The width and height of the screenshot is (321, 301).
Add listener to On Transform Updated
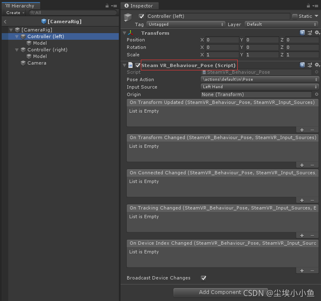tap(302, 130)
